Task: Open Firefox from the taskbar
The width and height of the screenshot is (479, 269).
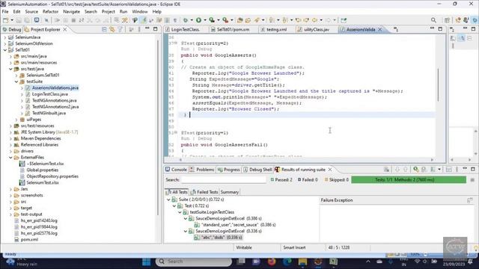Action: point(272,262)
